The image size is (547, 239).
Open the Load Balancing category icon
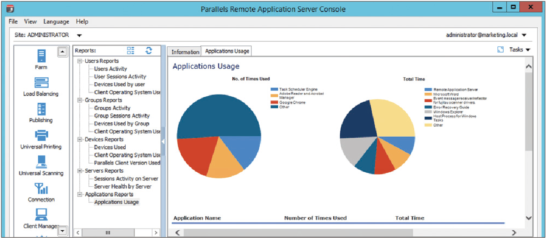pyautogui.click(x=41, y=83)
